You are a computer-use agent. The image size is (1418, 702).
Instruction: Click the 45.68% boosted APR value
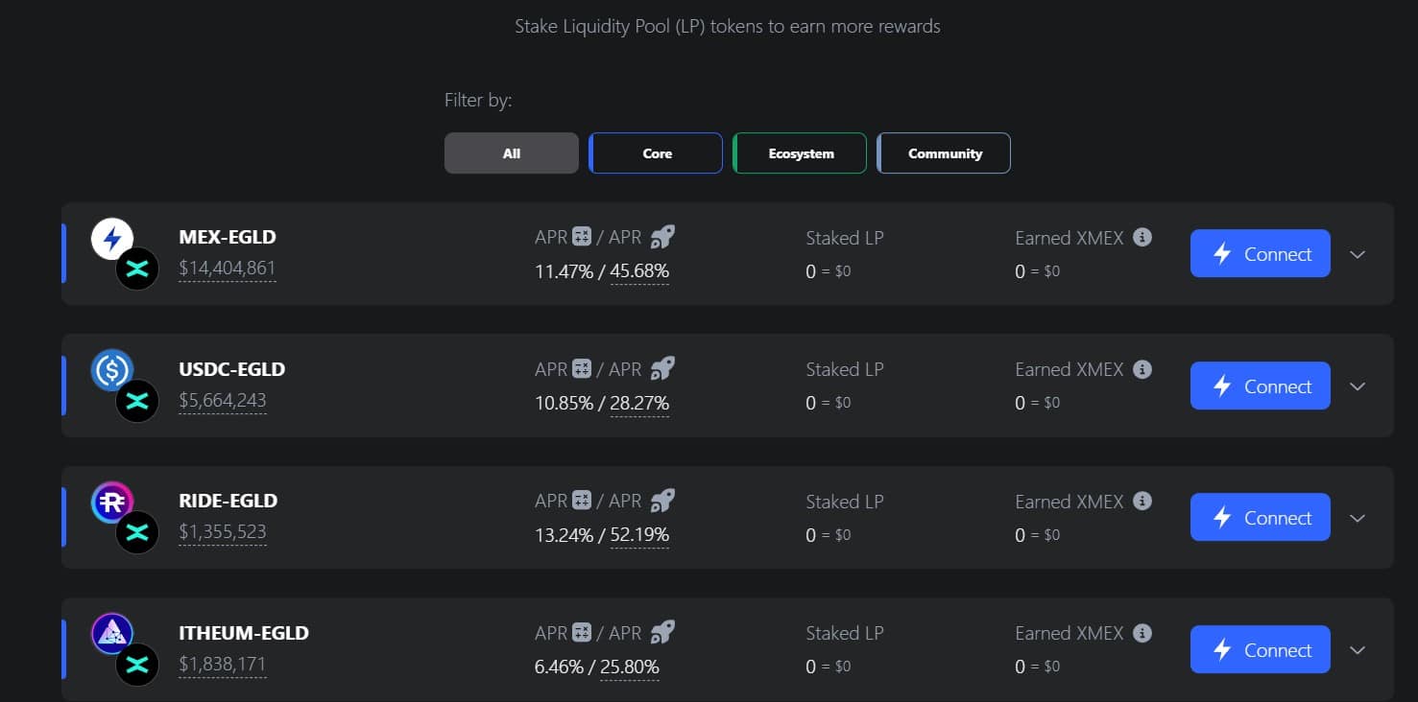click(639, 271)
